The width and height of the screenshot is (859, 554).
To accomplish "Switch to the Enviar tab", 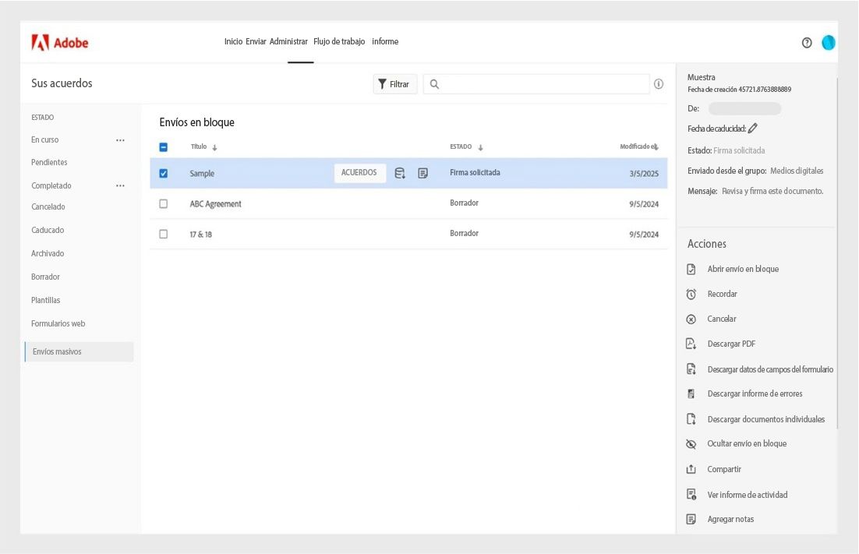I will coord(256,41).
